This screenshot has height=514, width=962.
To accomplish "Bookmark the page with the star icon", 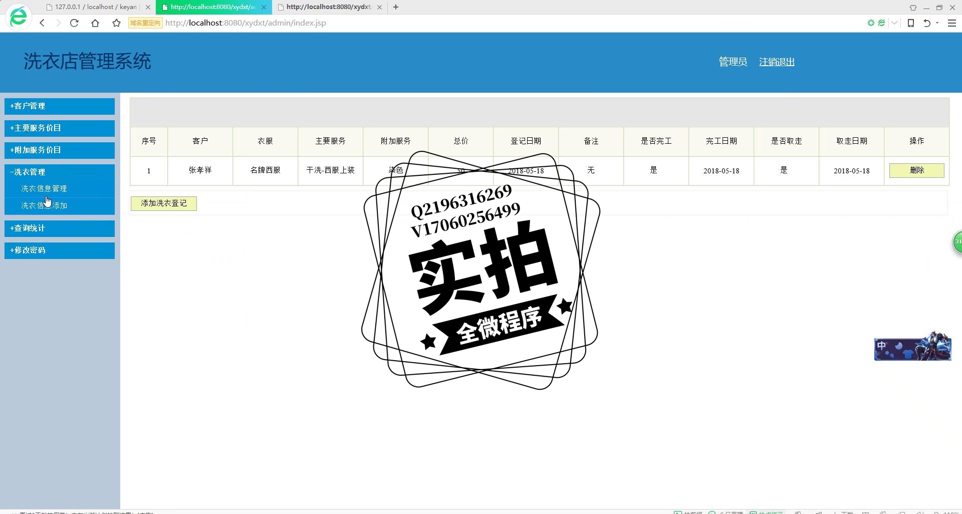I will pyautogui.click(x=116, y=23).
